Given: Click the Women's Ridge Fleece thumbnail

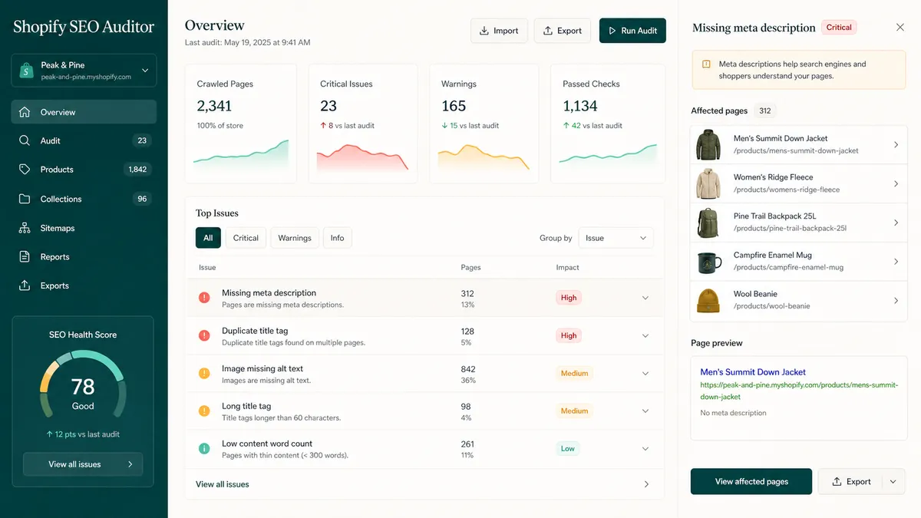Looking at the screenshot, I should [x=708, y=184].
